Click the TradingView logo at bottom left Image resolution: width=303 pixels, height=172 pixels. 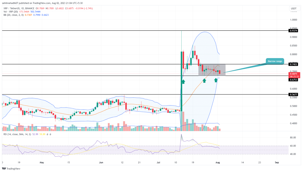point(11,168)
